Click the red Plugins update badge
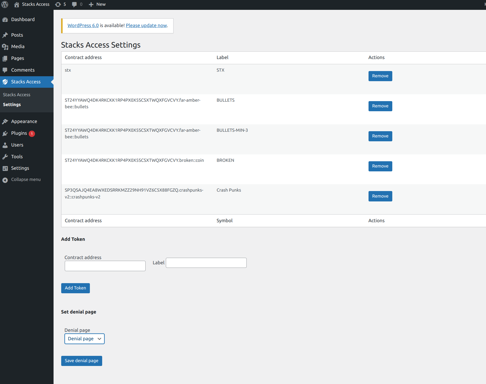This screenshot has height=384, width=486. click(x=32, y=134)
